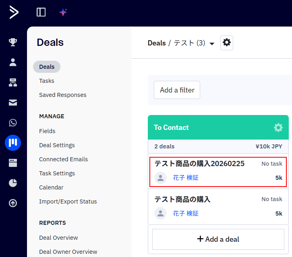Click the Add a deal button
Image resolution: width=292 pixels, height=257 pixels.
(x=218, y=239)
